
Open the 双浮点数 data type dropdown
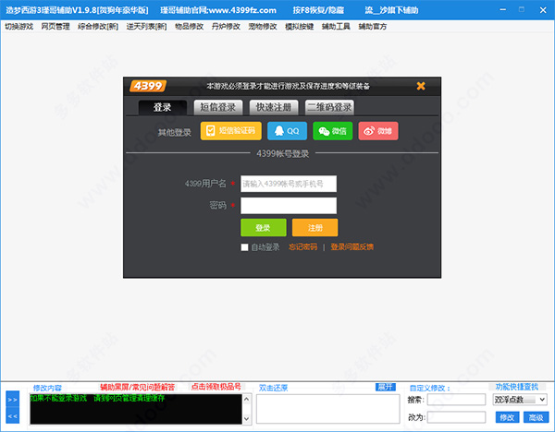tap(520, 400)
